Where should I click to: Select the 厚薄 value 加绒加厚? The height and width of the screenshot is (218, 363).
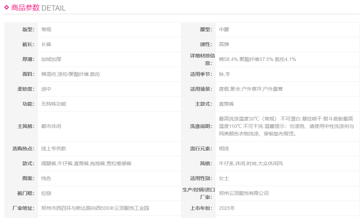pos(51,59)
